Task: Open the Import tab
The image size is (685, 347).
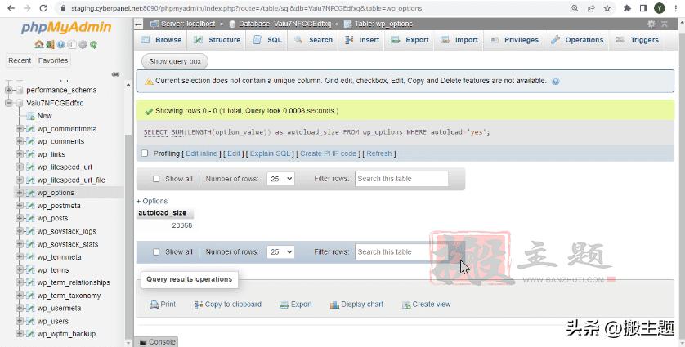Action: point(459,40)
